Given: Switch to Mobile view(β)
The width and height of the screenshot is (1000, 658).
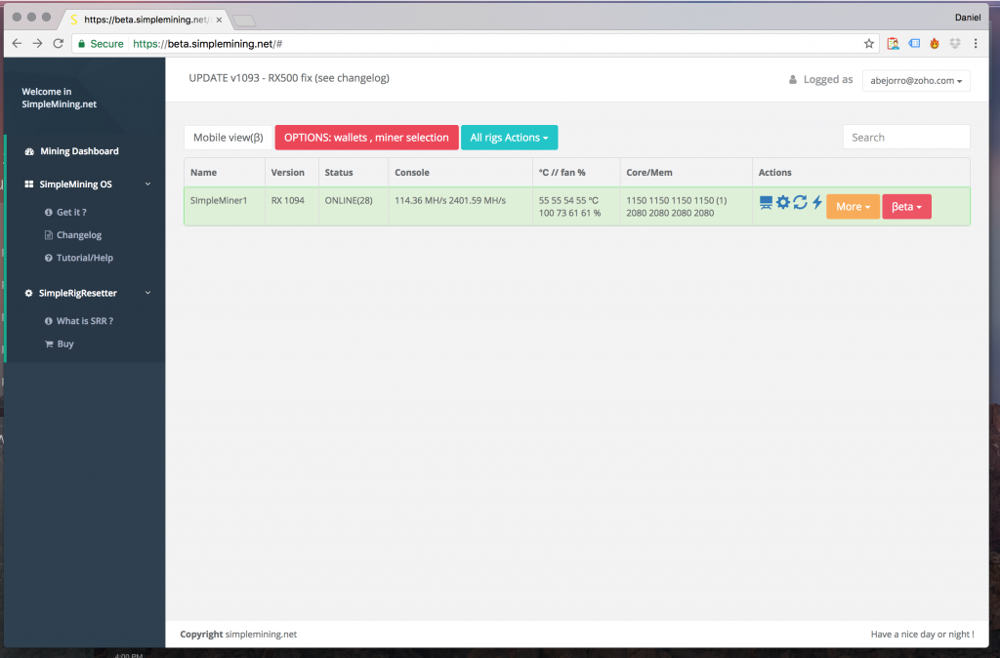Looking at the screenshot, I should click(x=229, y=138).
